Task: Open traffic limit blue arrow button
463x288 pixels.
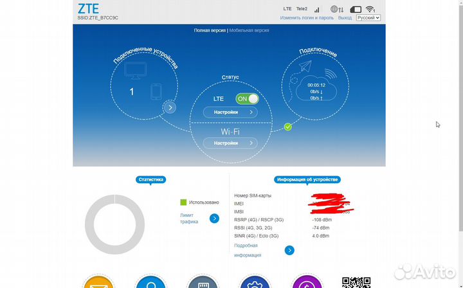Action: (x=214, y=219)
